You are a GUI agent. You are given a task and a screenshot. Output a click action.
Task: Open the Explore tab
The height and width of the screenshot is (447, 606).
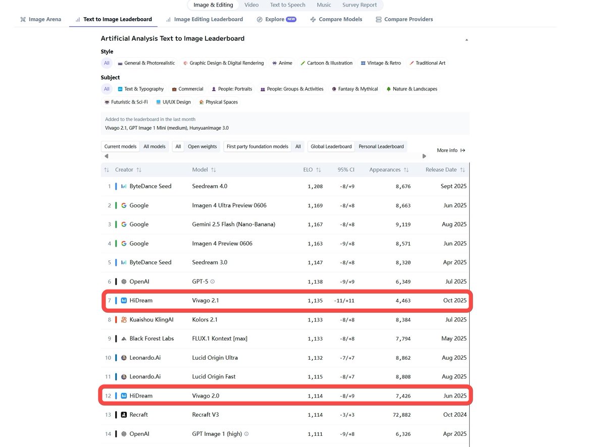pyautogui.click(x=276, y=19)
